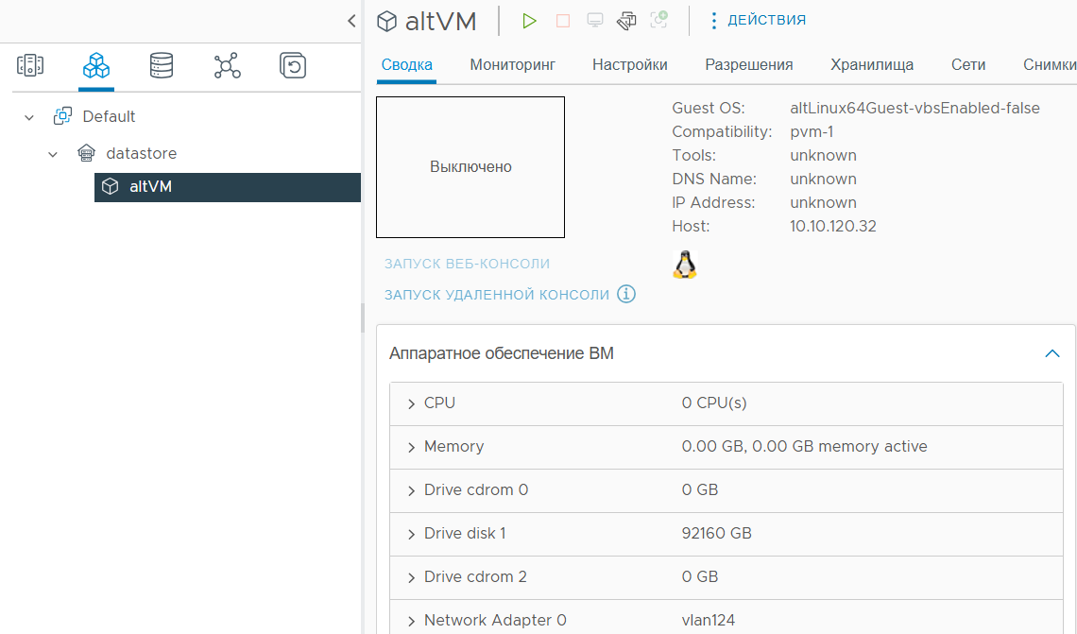Image resolution: width=1077 pixels, height=634 pixels.
Task: Click the host address 10.10.120.32
Action: click(x=833, y=226)
